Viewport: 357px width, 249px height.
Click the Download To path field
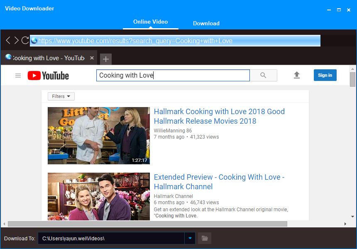tap(111, 238)
